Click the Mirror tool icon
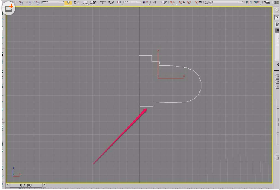The height and width of the screenshot is (190, 280). tap(249, 3)
